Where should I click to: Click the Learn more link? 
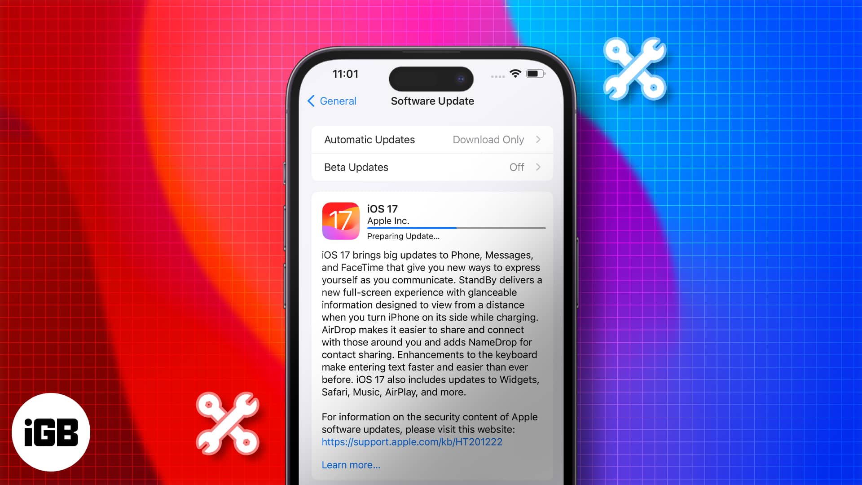tap(352, 464)
